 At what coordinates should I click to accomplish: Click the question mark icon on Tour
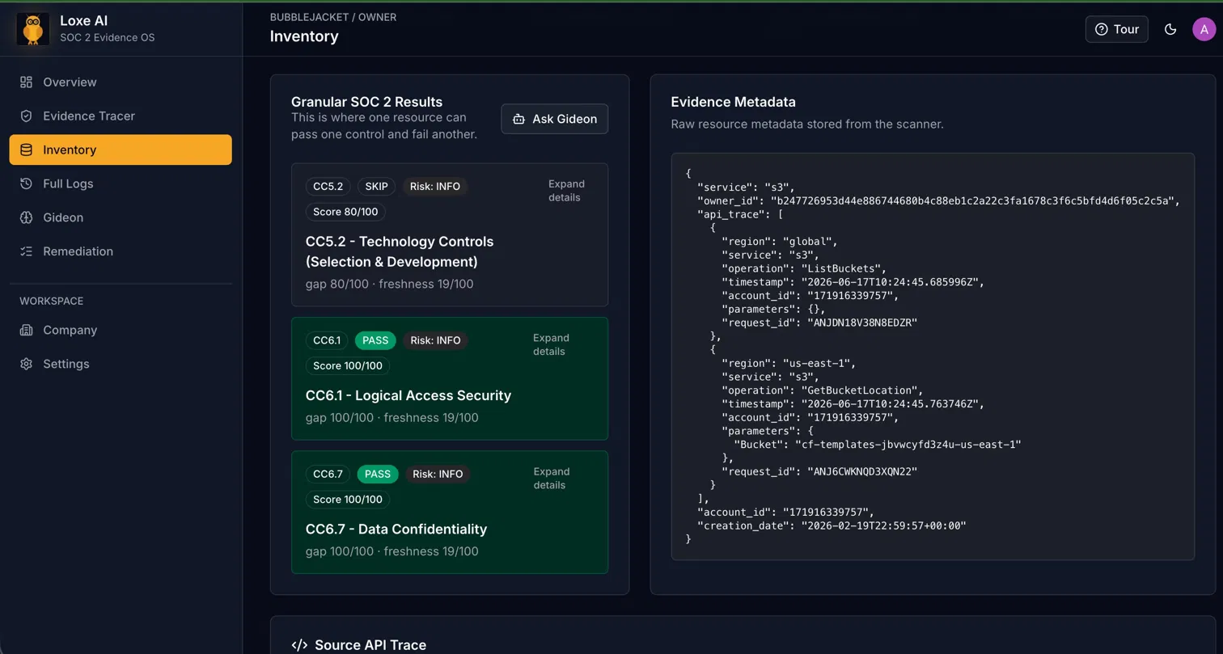pos(1101,29)
